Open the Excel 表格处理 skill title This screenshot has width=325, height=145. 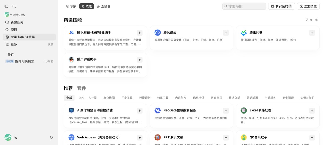260,110
